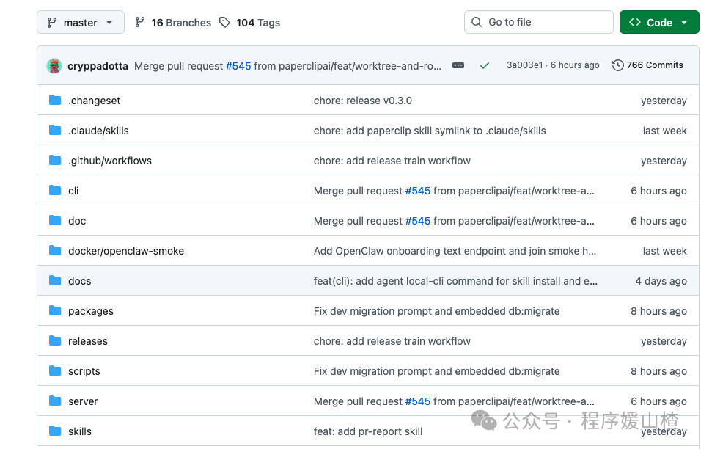Click the green checkmark commit status icon

pos(485,65)
